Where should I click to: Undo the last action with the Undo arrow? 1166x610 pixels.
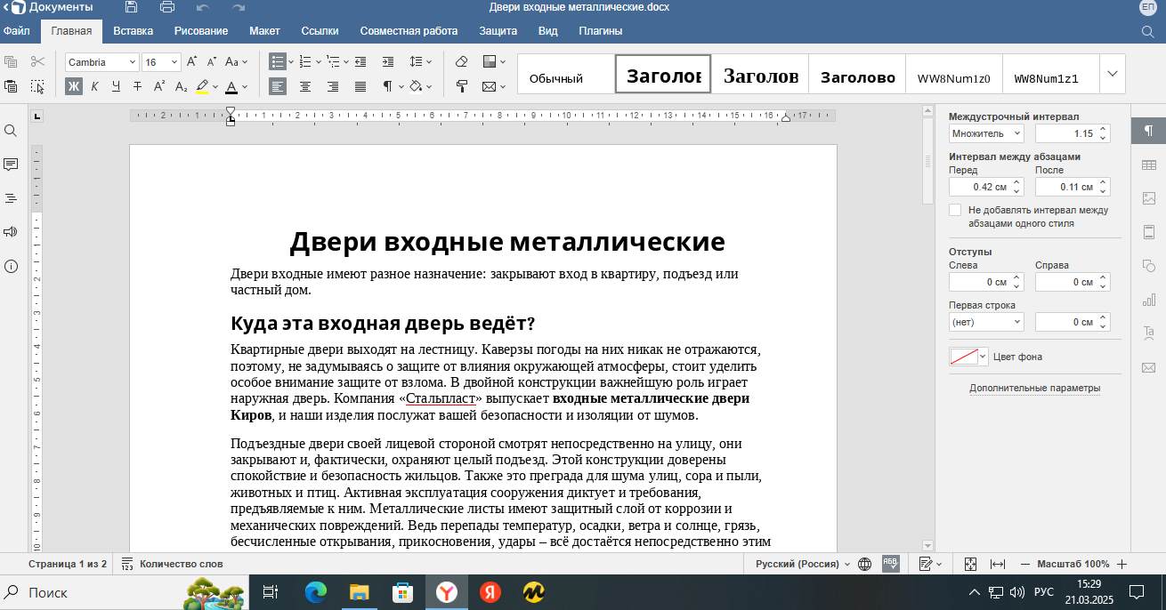[202, 7]
